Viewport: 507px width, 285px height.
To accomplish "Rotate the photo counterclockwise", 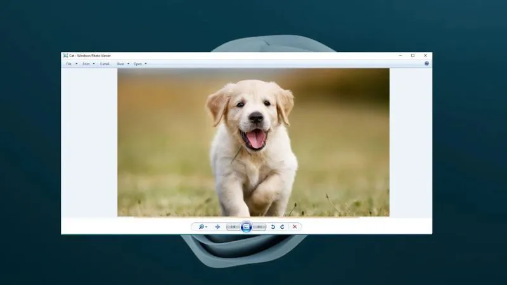I will pos(273,227).
